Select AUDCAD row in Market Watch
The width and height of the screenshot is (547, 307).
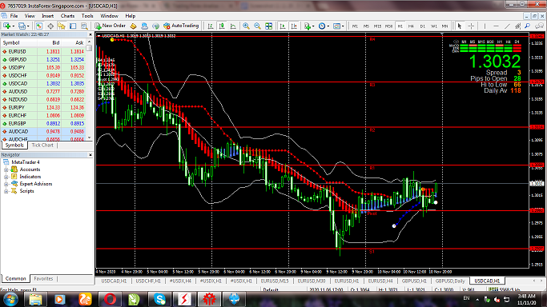click(x=43, y=132)
